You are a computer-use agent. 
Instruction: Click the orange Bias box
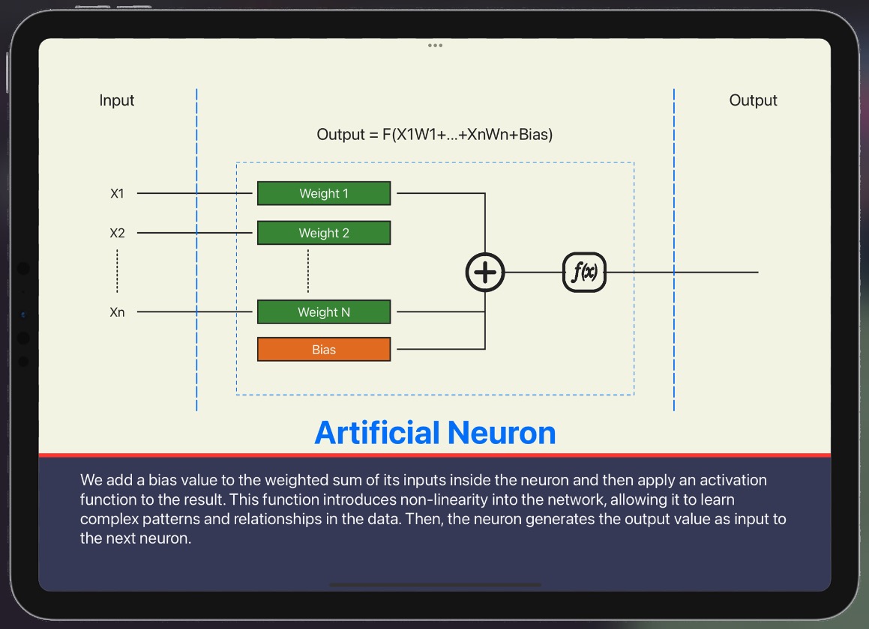[x=323, y=350]
